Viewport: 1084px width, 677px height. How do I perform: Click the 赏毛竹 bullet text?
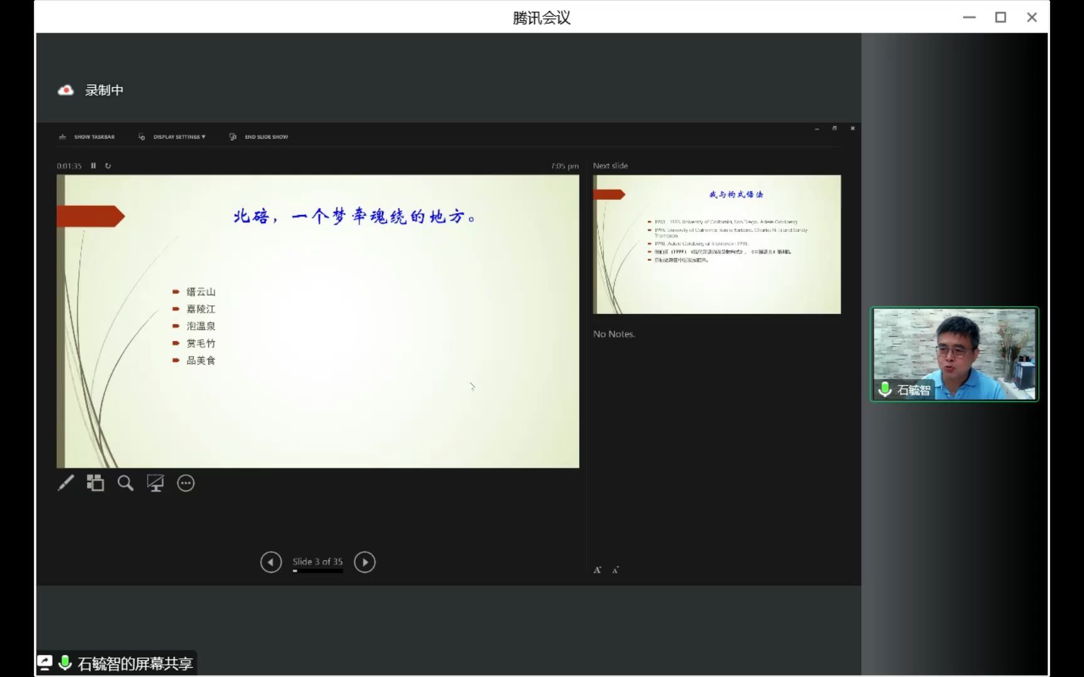tap(201, 344)
